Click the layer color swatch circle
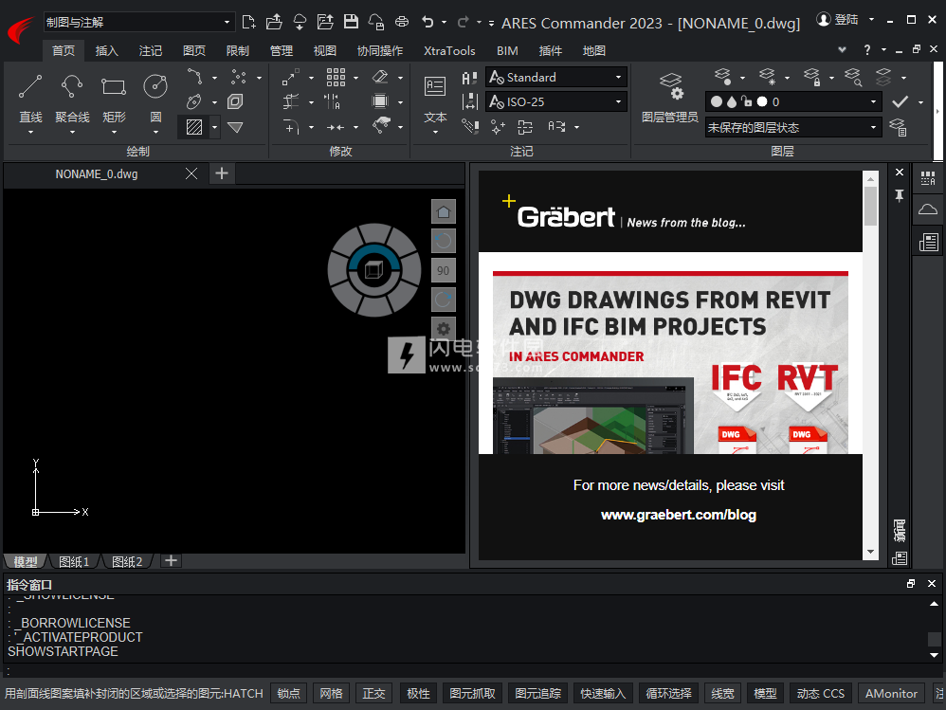The width and height of the screenshot is (946, 710). [762, 102]
